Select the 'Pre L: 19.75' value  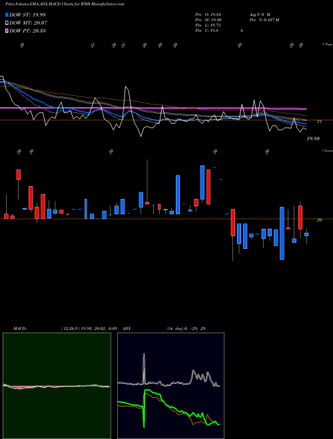[208, 25]
